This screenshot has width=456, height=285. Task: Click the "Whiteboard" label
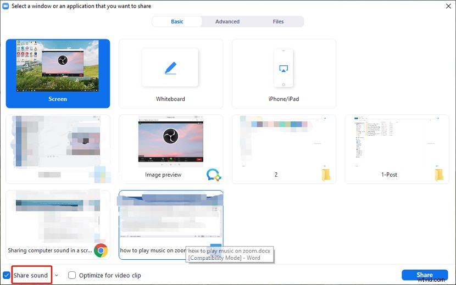click(170, 99)
